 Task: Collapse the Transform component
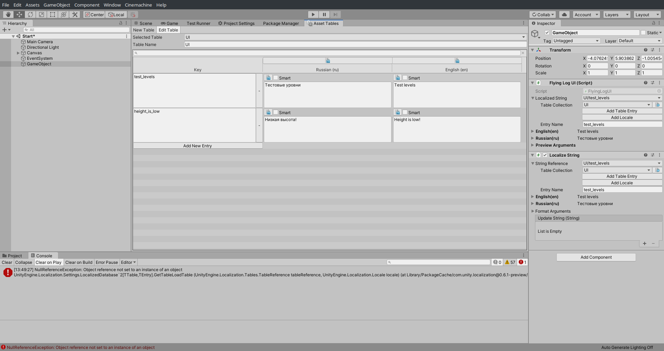pyautogui.click(x=533, y=50)
